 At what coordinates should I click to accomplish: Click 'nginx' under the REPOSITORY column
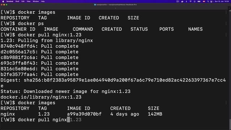click(8, 114)
